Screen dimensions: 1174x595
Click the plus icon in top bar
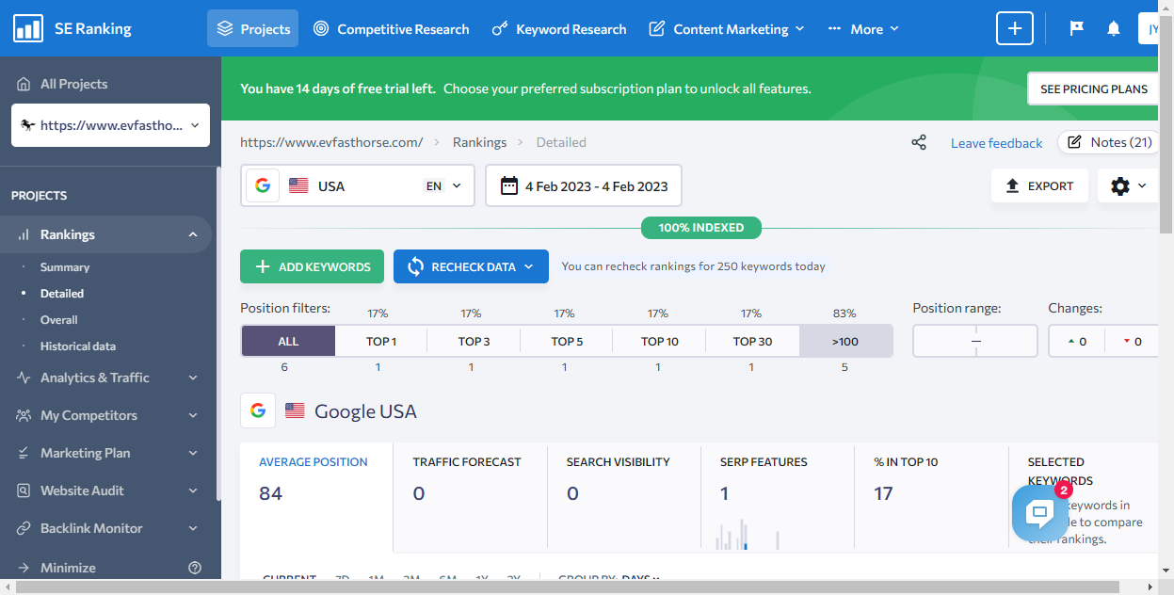1015,28
